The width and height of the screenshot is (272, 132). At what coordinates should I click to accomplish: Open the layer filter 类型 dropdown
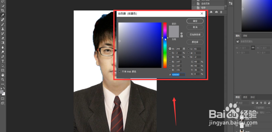click(x=242, y=103)
